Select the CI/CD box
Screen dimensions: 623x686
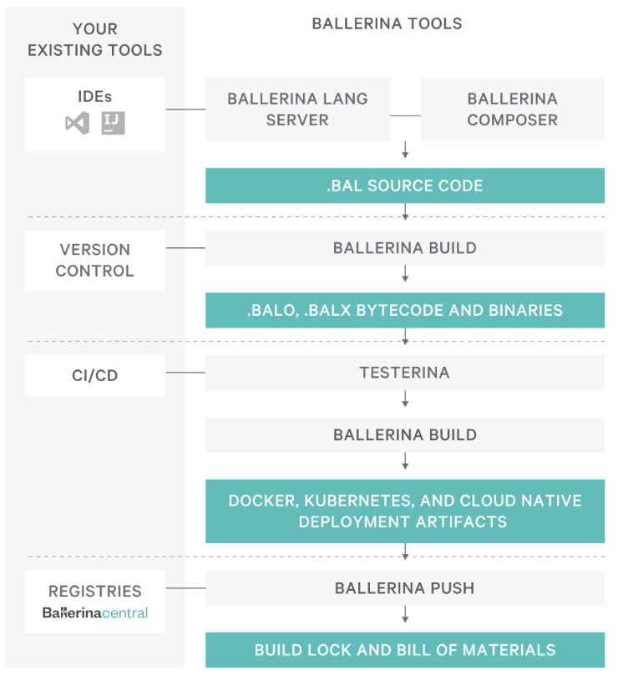(95, 376)
